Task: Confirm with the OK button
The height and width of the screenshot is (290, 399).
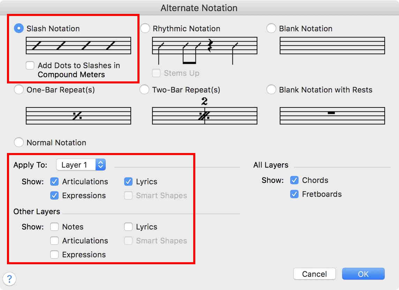Action: coord(363,274)
